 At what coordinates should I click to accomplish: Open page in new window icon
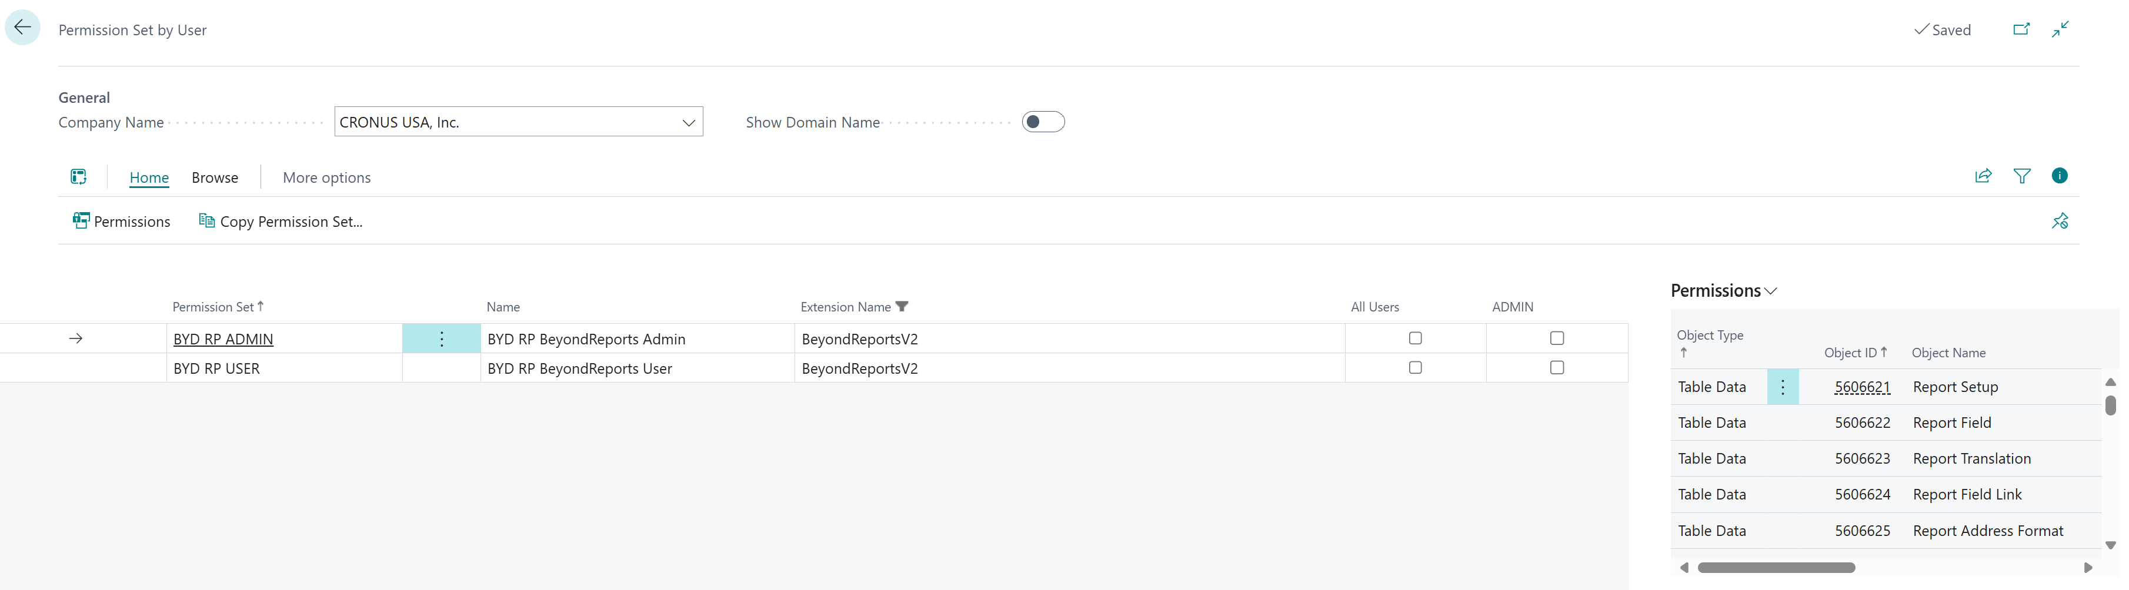(2021, 29)
